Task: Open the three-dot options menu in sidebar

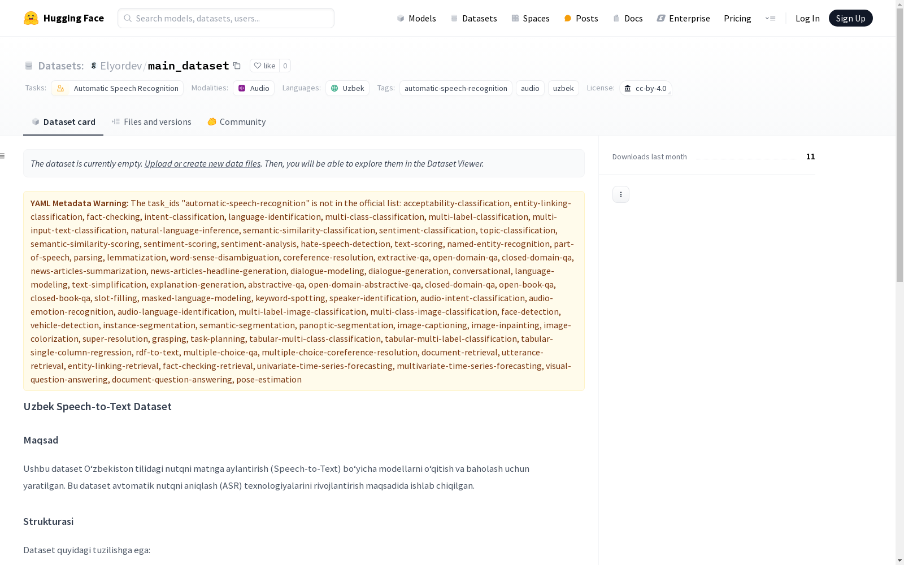Action: [x=621, y=194]
